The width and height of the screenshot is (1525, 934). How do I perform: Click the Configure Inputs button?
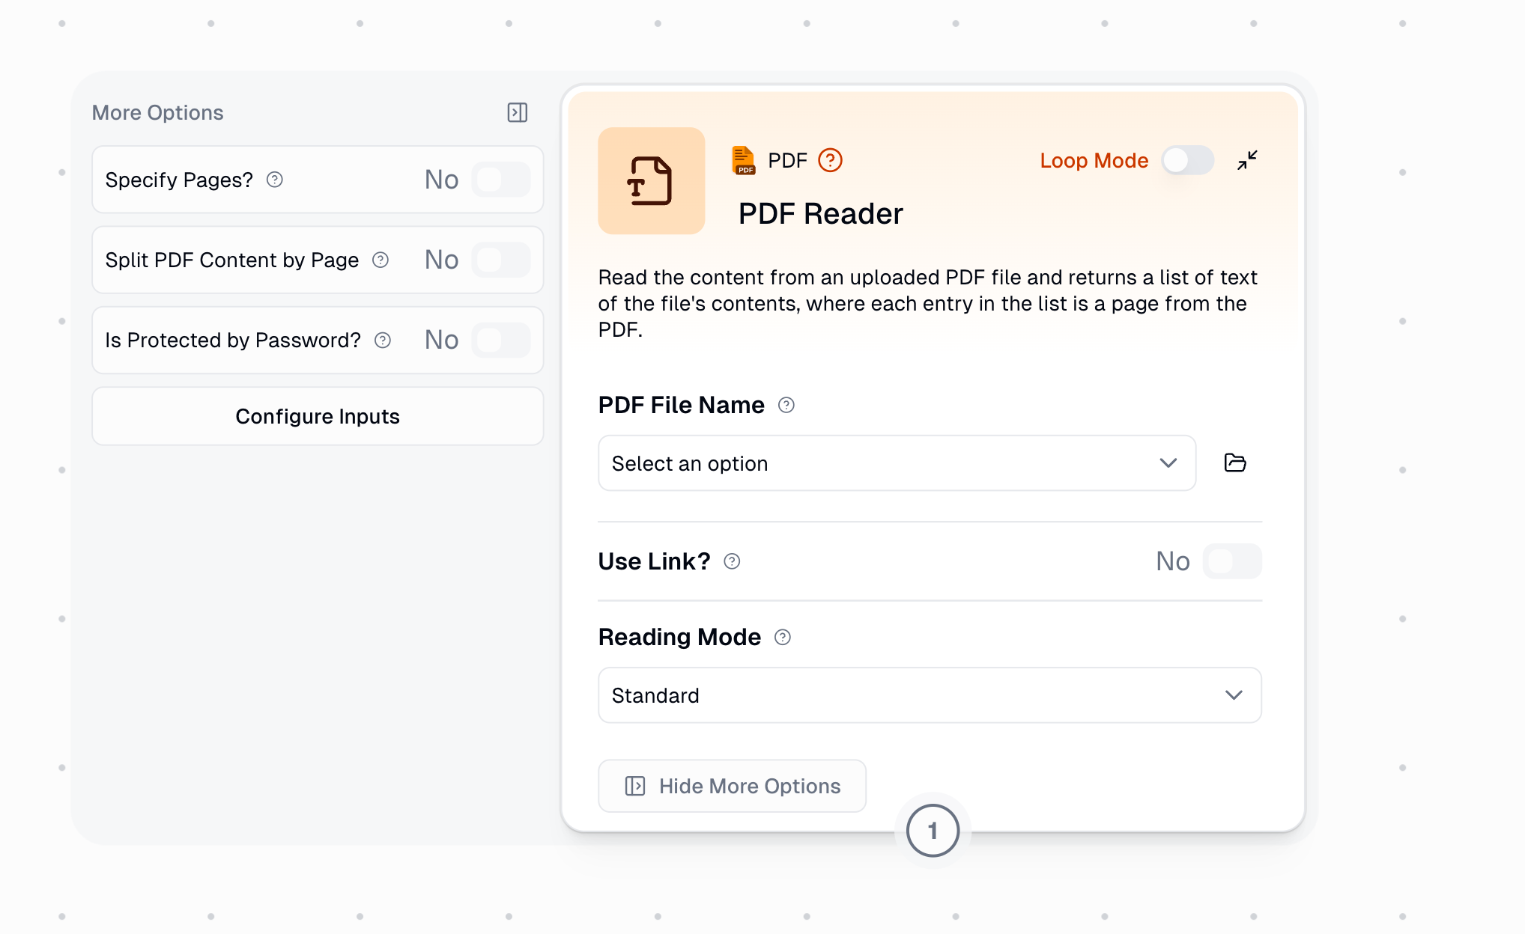(x=318, y=416)
